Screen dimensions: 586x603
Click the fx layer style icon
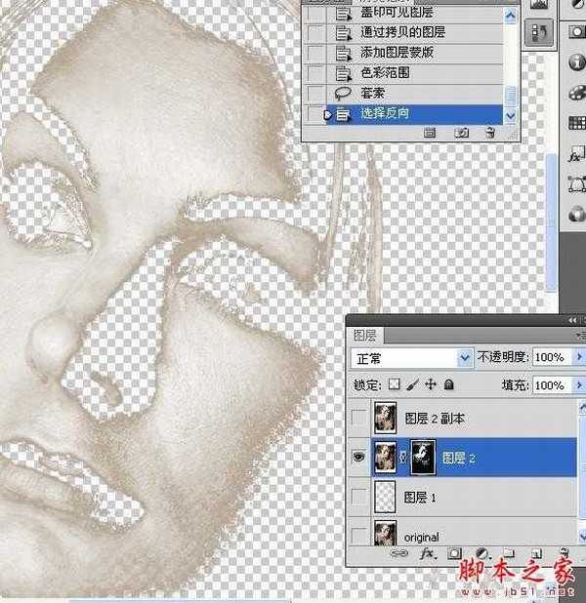coord(427,553)
